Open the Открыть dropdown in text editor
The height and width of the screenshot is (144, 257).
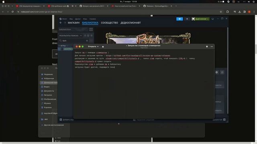(93, 46)
